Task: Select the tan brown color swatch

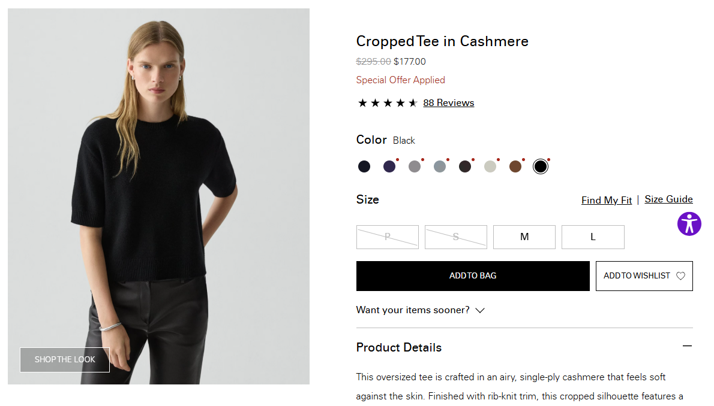Action: 515,166
